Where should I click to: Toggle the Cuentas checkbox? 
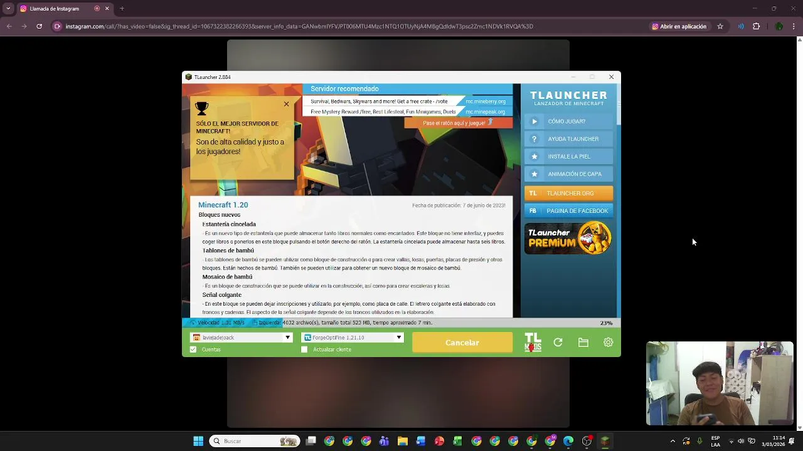[x=193, y=350]
